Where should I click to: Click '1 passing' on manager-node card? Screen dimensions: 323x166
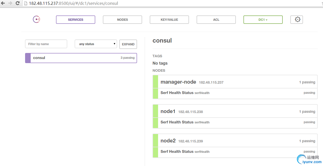(307, 82)
